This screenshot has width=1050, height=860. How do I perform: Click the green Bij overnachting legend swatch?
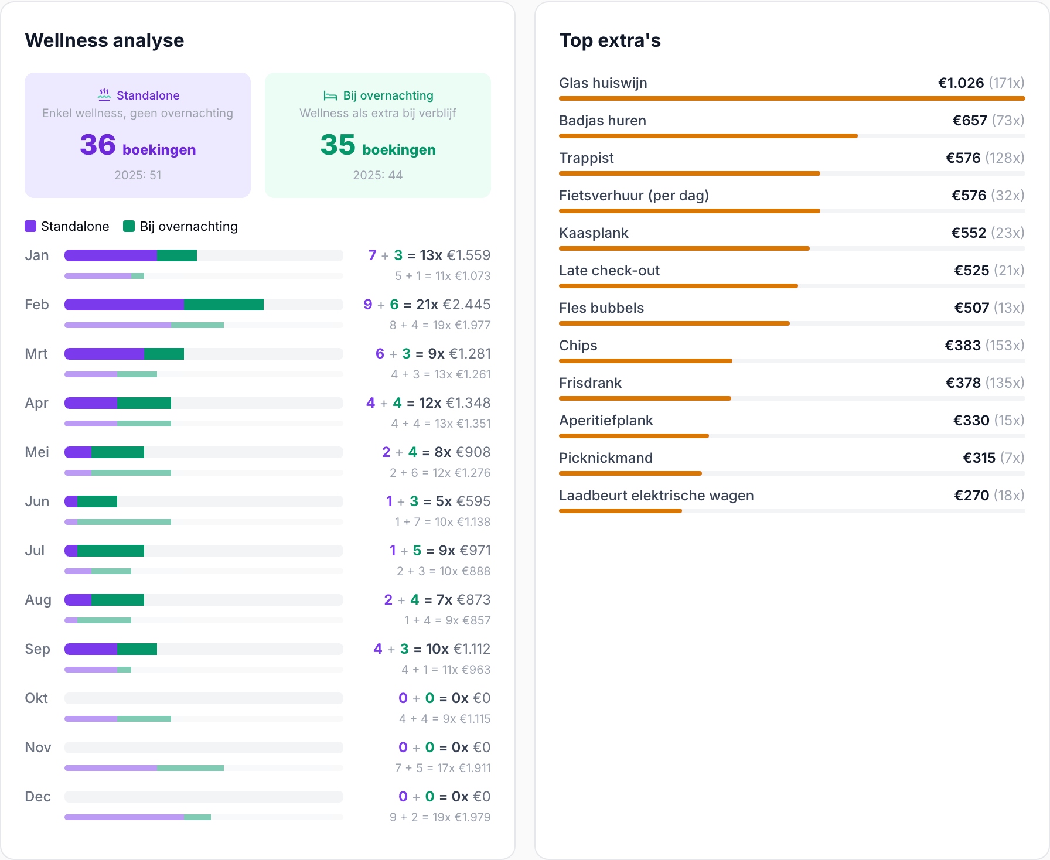(x=129, y=226)
